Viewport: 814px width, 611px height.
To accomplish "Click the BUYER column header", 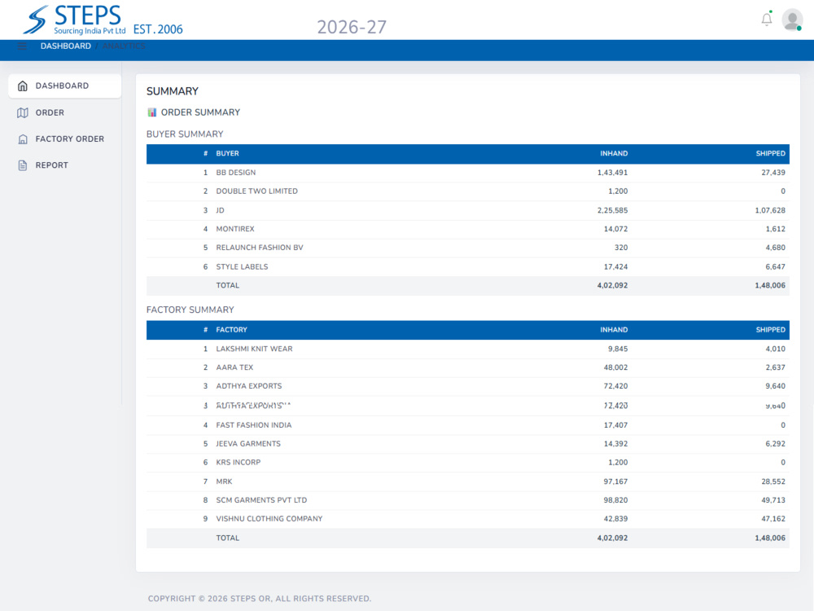I will [227, 153].
